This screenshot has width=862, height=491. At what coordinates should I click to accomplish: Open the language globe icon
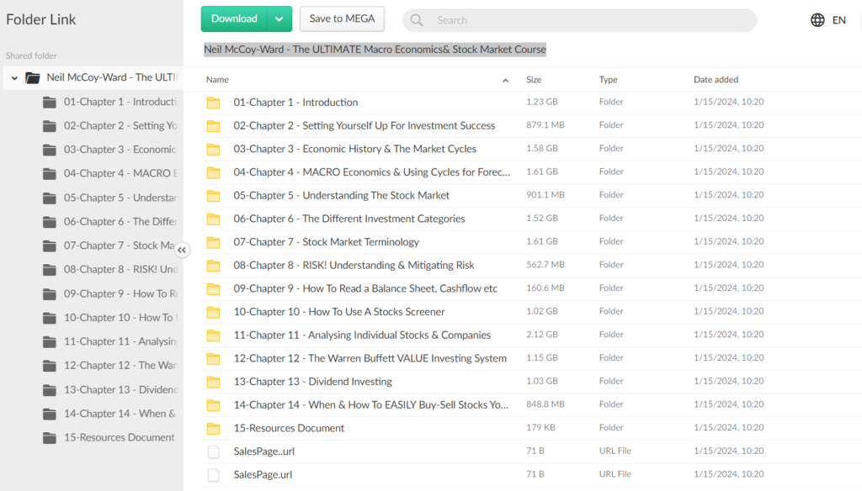817,19
